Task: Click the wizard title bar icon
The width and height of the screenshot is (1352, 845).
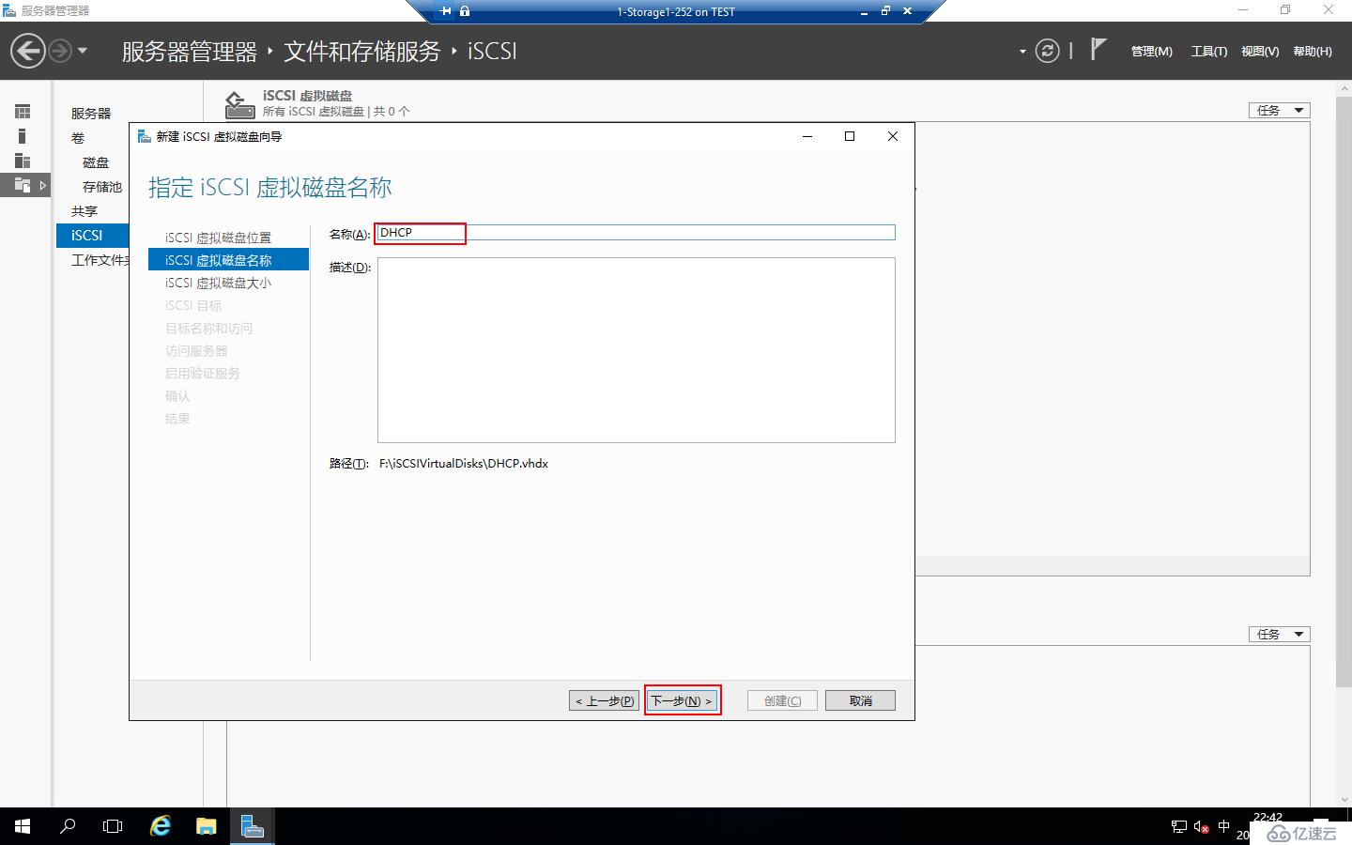Action: click(x=144, y=136)
